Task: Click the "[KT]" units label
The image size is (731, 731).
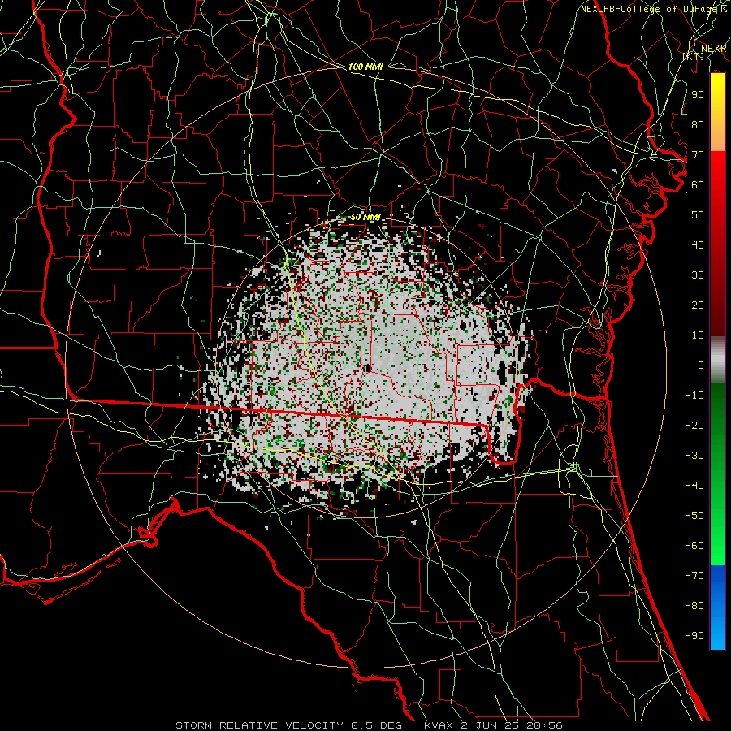Action: pyautogui.click(x=694, y=56)
